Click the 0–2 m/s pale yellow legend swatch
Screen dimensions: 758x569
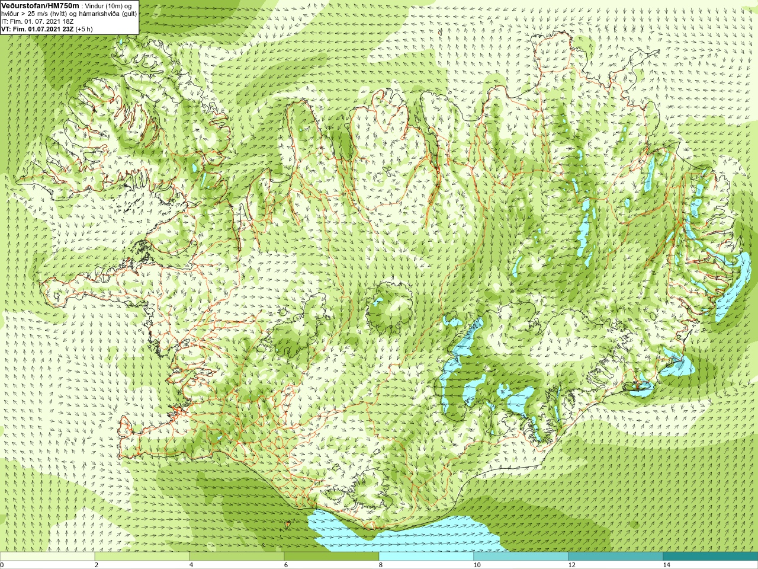coord(47,557)
